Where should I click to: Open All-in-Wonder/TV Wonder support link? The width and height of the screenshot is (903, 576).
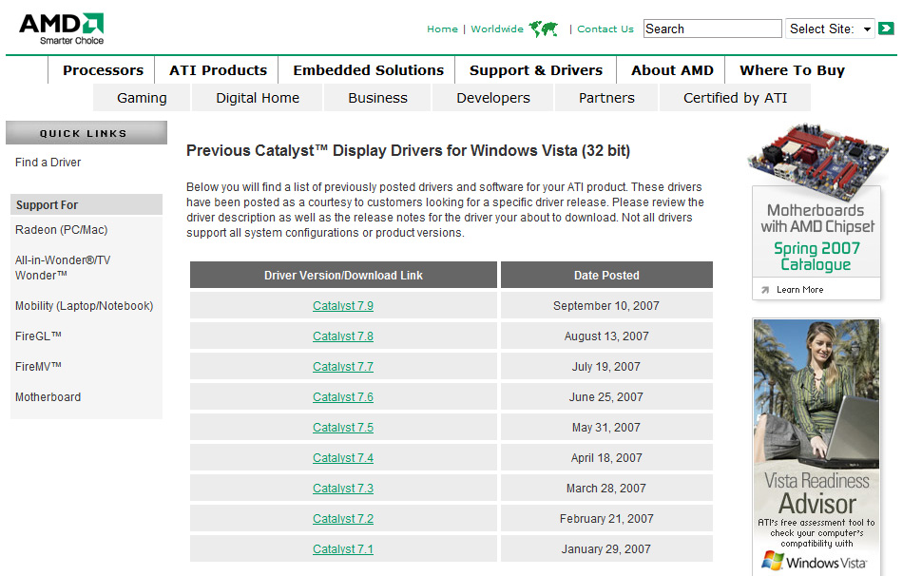(x=62, y=268)
